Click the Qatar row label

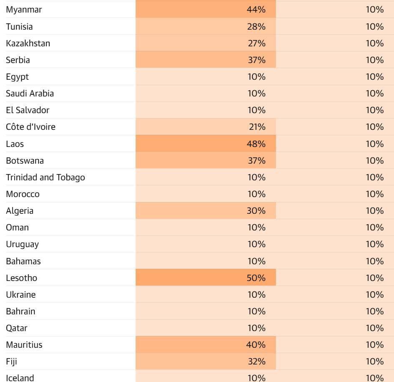pos(17,328)
